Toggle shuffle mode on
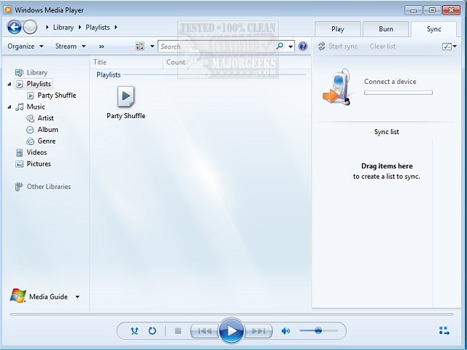Viewport: 467px width, 350px height. click(x=134, y=330)
